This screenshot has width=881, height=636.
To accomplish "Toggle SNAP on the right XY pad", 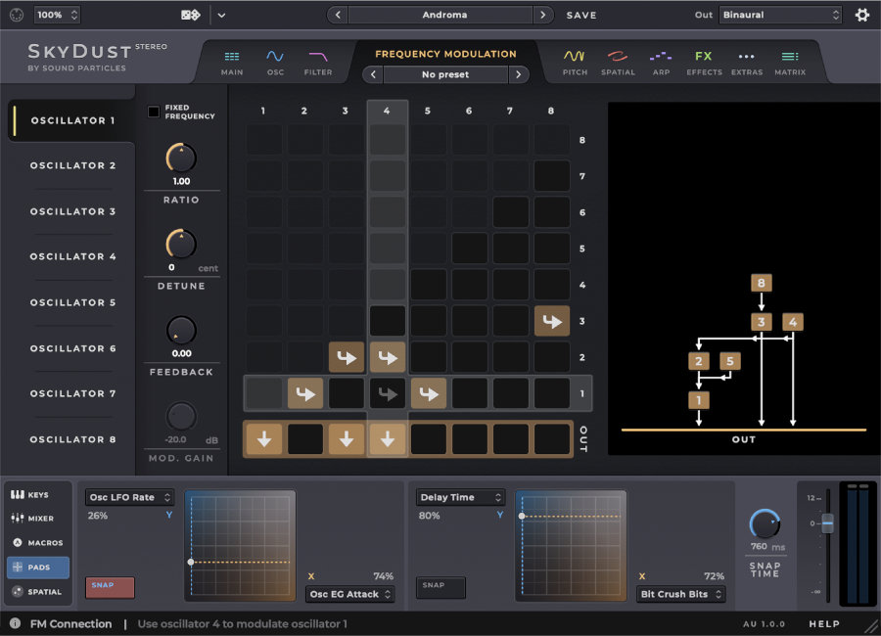I will (x=440, y=587).
